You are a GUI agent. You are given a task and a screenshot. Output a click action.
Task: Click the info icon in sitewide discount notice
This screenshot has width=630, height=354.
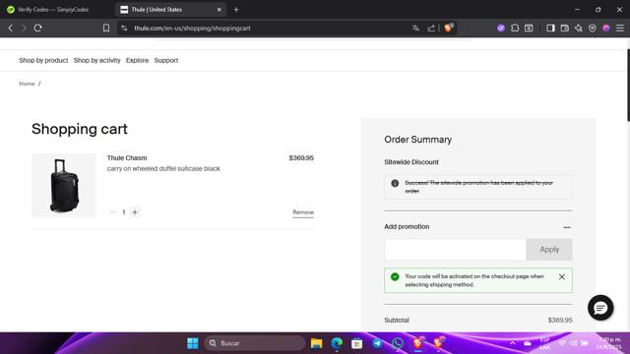(x=395, y=184)
